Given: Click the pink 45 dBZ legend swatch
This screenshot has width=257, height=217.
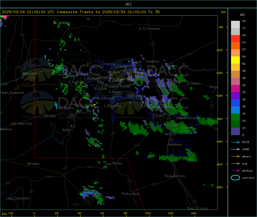Looking at the screenshot, I should (235, 81).
